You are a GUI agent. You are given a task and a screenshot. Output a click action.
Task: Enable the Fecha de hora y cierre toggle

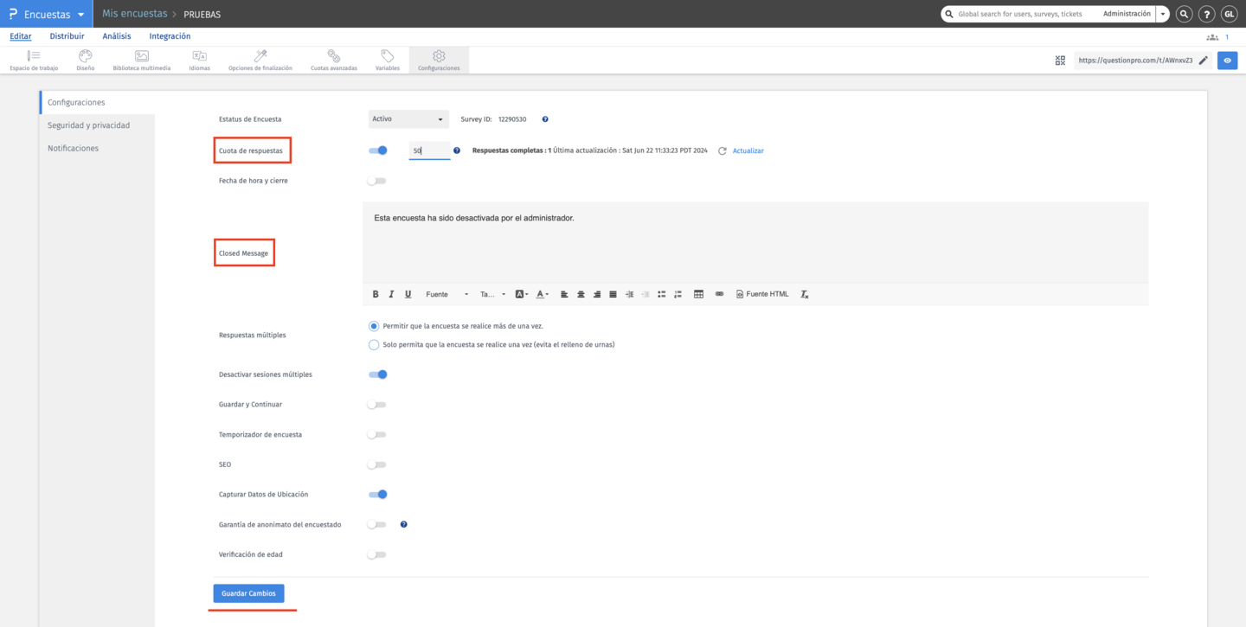click(x=376, y=180)
